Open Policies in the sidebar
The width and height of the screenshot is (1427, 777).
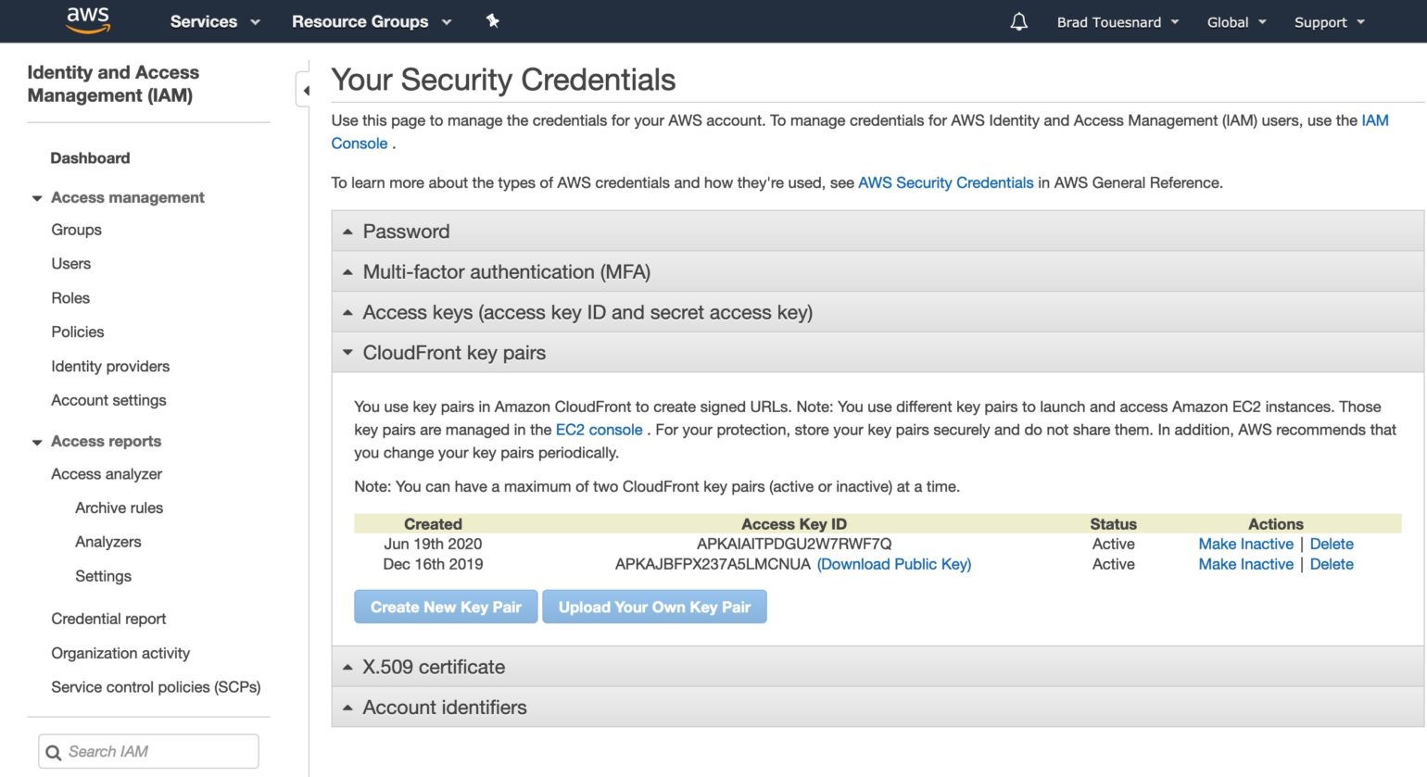[x=78, y=332]
